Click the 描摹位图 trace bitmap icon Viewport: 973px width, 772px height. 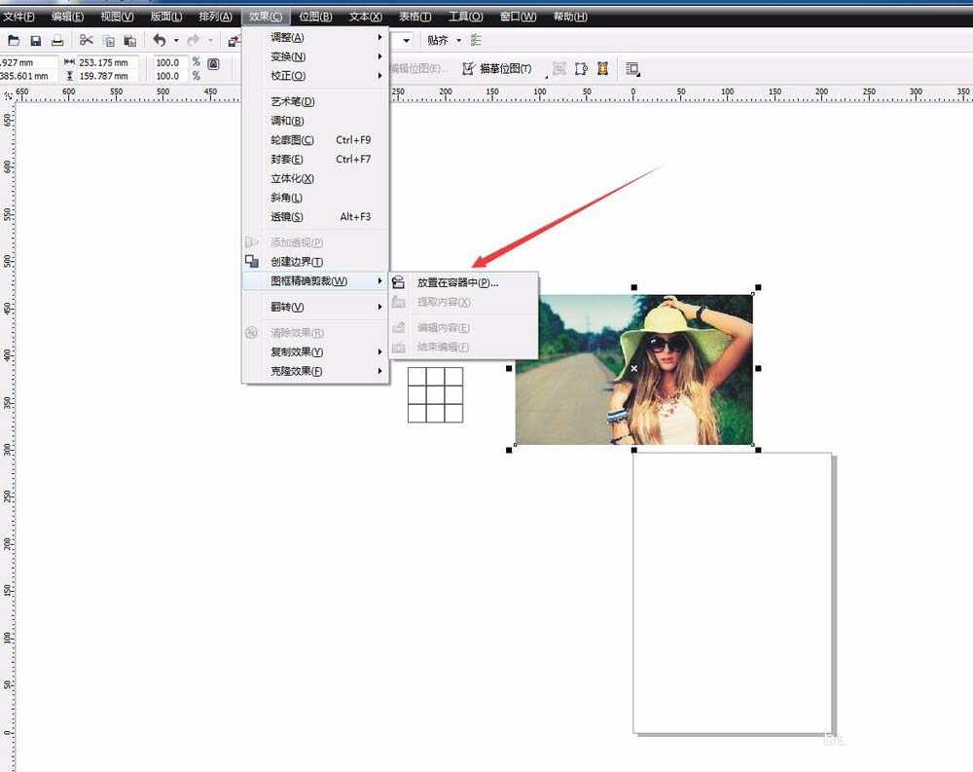pyautogui.click(x=499, y=68)
